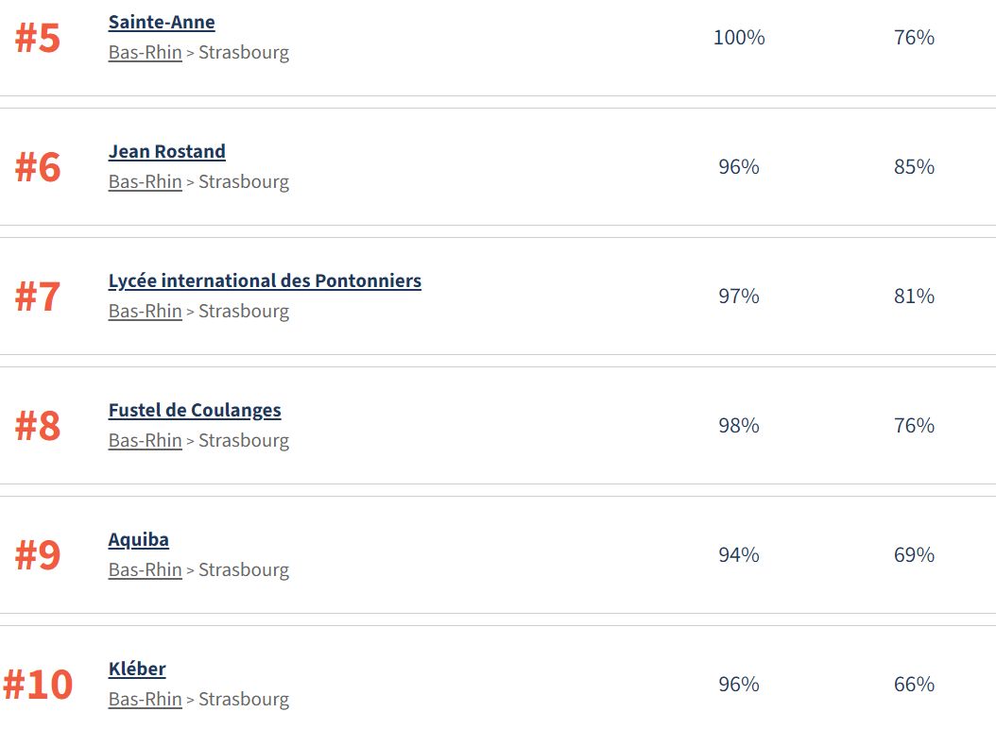The image size is (996, 729).
Task: Click Lycée international des Pontonniers link
Action: (265, 281)
